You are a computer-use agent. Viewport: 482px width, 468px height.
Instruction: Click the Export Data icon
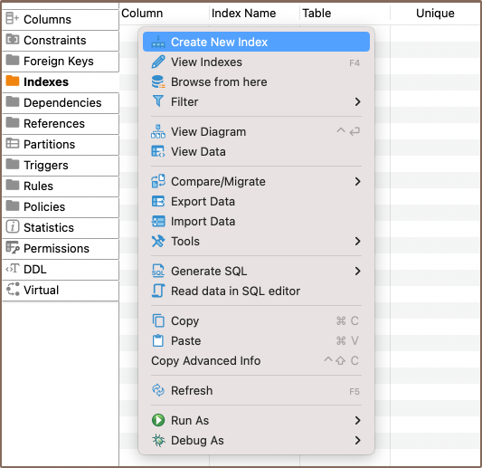coord(158,201)
